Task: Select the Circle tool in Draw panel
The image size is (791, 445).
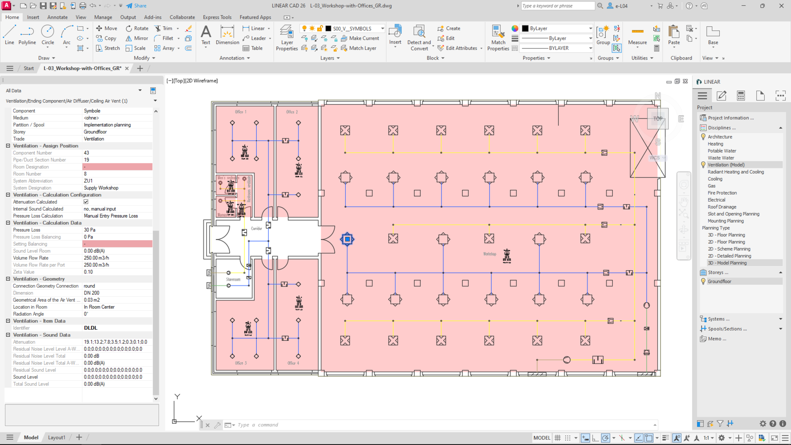Action: (x=48, y=35)
